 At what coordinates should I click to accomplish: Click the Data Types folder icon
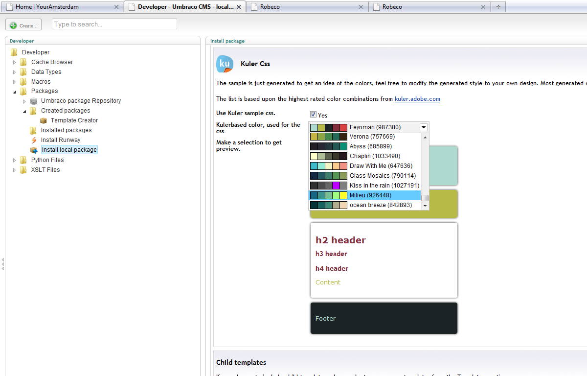click(x=23, y=72)
